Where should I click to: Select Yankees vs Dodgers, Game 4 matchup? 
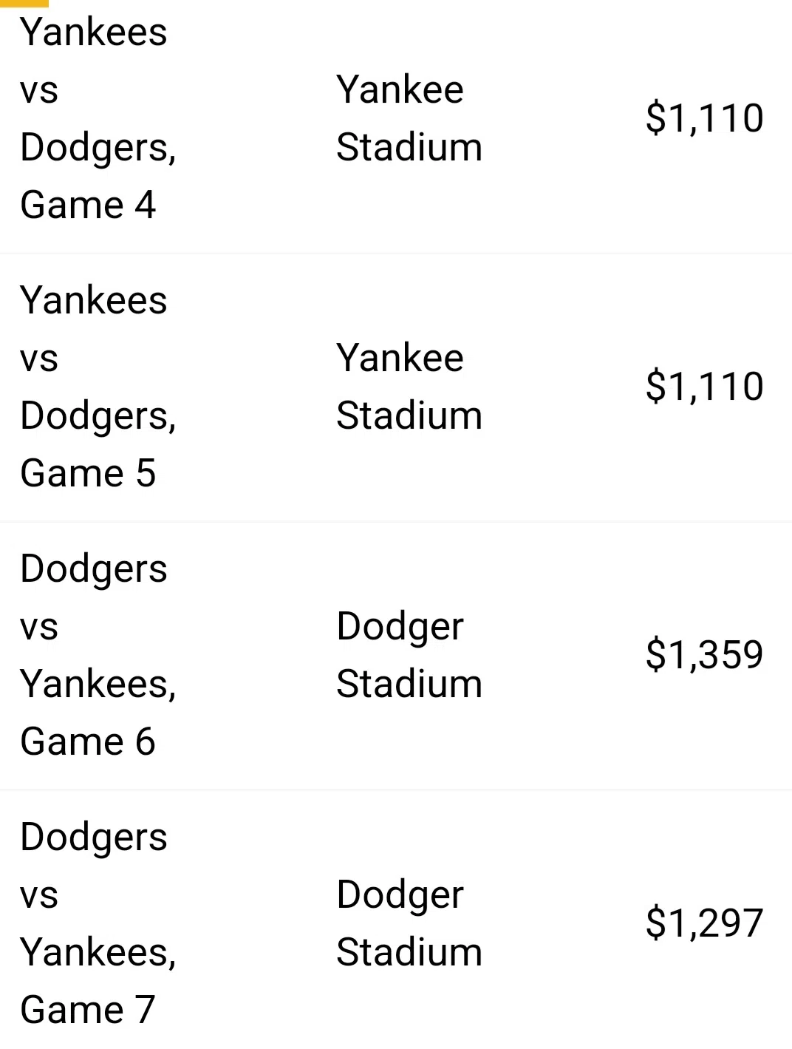(98, 118)
